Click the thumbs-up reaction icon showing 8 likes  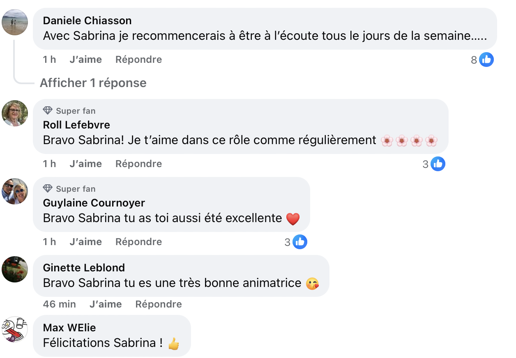486,59
